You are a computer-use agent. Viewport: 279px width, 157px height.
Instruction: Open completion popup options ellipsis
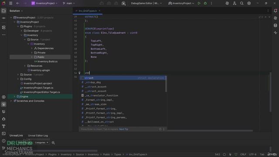pos(164,129)
